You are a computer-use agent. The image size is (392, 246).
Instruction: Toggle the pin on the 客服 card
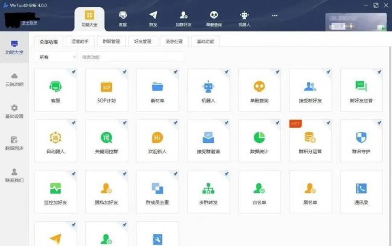tap(74, 72)
